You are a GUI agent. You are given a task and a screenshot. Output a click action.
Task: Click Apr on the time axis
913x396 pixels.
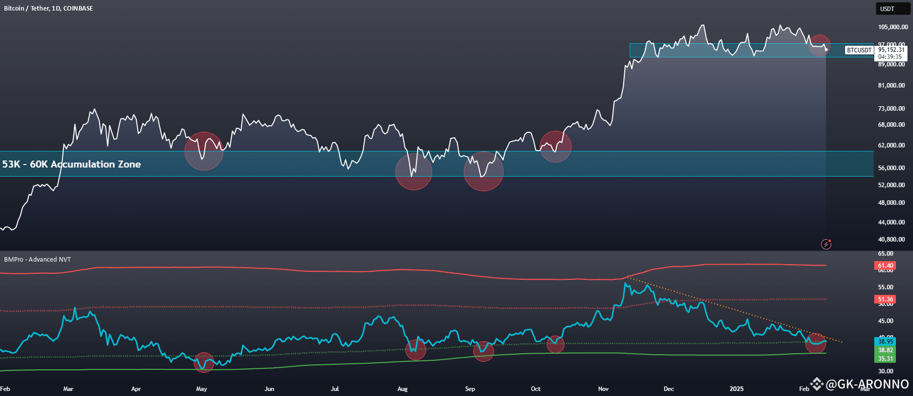(136, 389)
